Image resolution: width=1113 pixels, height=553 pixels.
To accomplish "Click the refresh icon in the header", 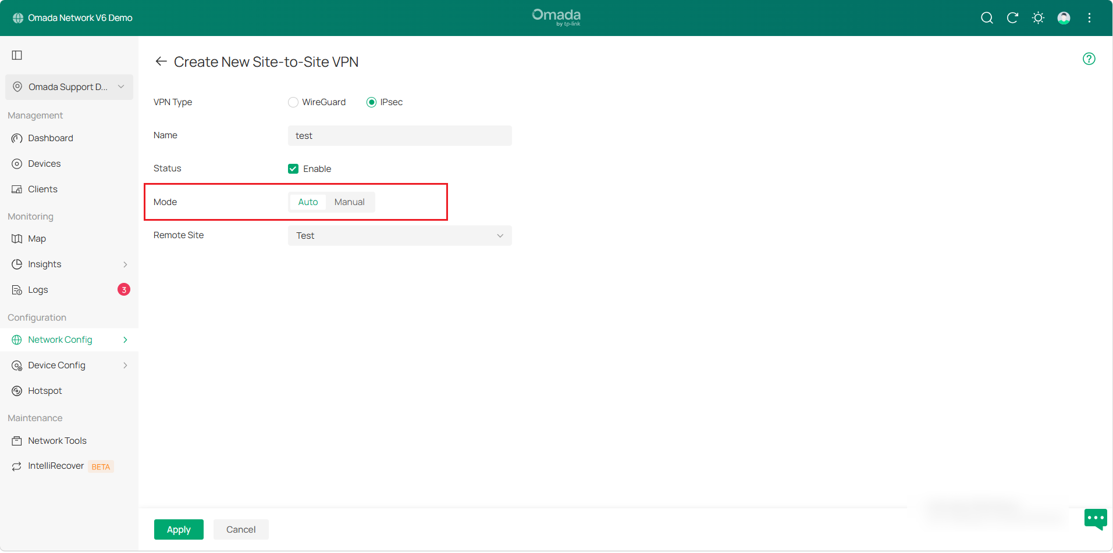I will point(1013,18).
